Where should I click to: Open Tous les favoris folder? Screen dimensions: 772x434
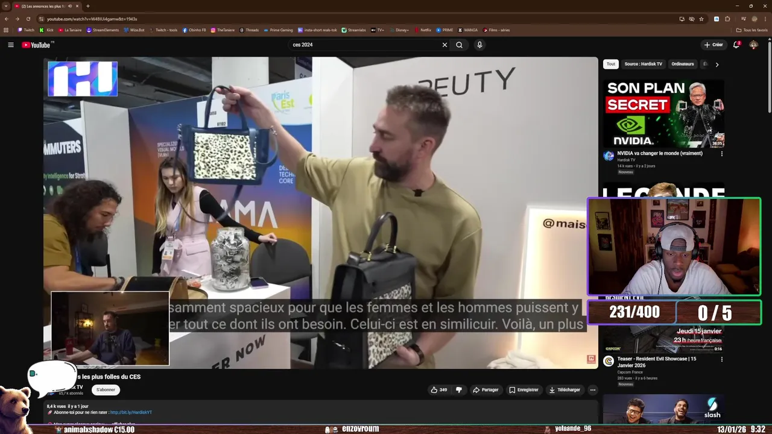tap(751, 30)
